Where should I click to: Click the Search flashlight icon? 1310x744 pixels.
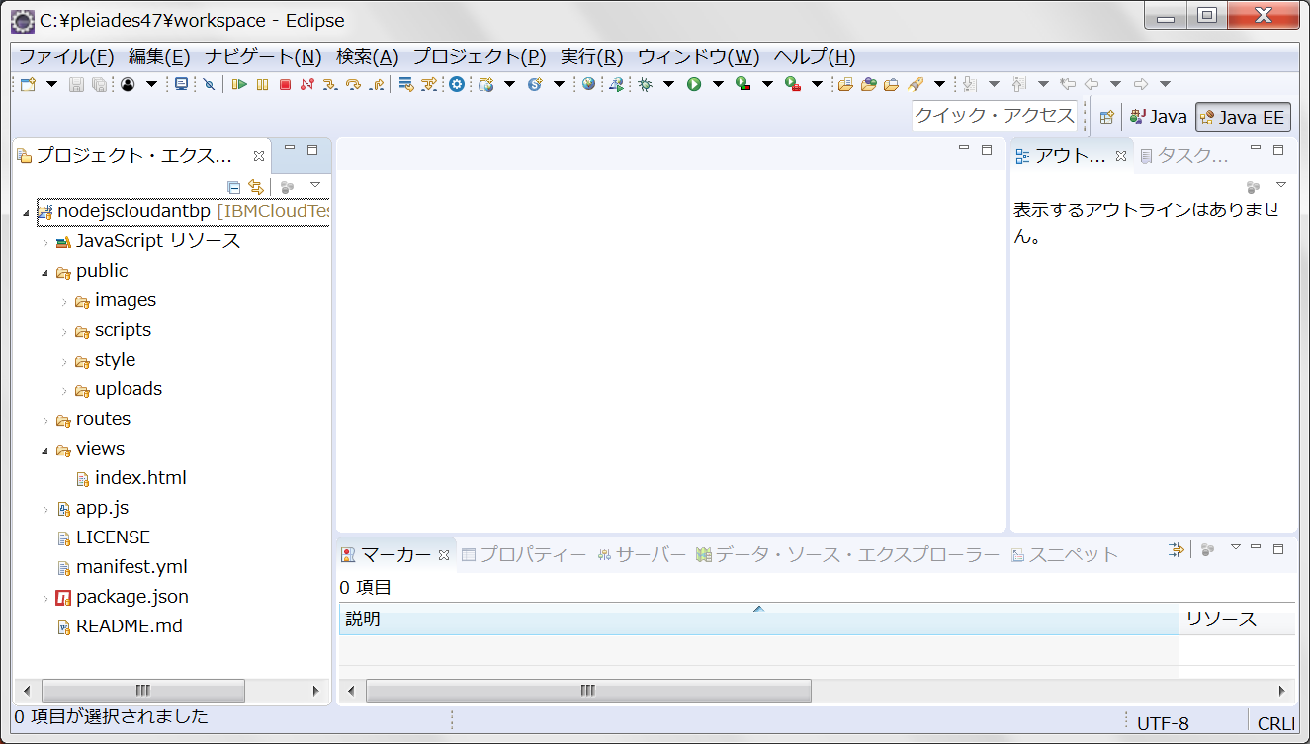(x=916, y=84)
